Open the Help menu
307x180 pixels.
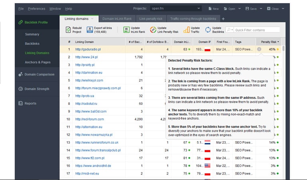pyautogui.click(x=68, y=9)
